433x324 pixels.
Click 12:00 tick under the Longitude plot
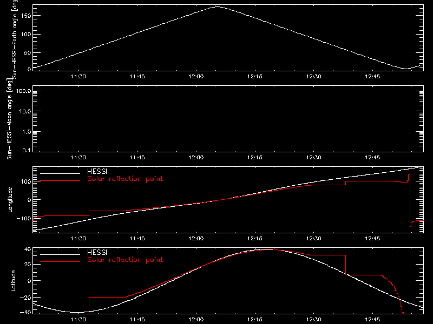196,239
